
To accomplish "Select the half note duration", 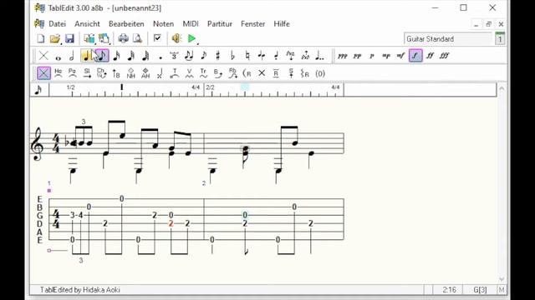I will point(72,56).
